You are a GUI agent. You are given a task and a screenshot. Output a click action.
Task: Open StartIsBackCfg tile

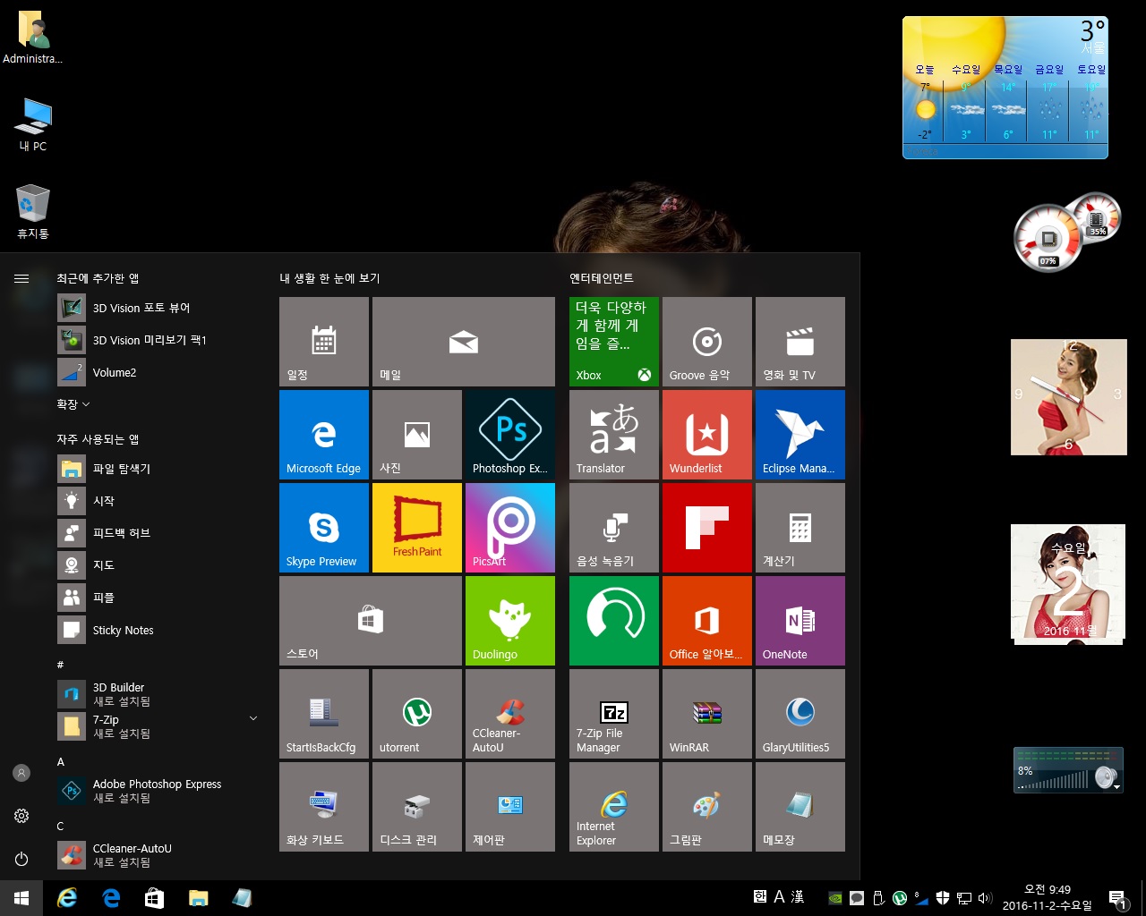coord(324,714)
